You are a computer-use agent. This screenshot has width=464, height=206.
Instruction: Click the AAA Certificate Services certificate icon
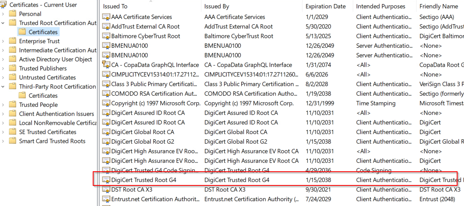tap(106, 17)
